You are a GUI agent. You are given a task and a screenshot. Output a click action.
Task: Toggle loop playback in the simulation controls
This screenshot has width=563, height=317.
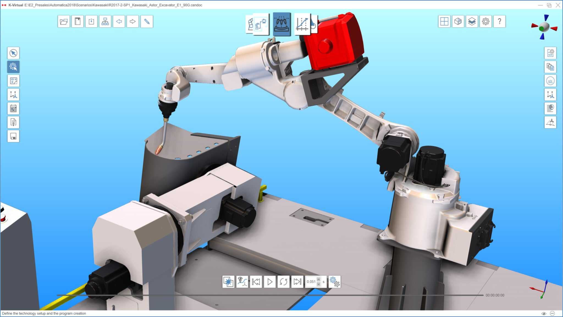click(x=284, y=282)
